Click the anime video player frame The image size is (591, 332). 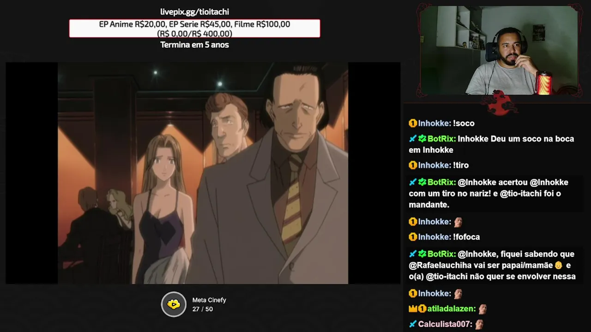203,173
